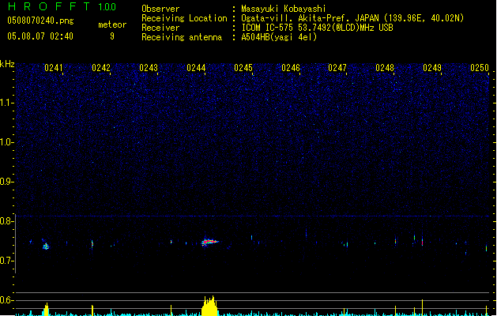
Task: Click the Observer field label
Action: (160, 9)
